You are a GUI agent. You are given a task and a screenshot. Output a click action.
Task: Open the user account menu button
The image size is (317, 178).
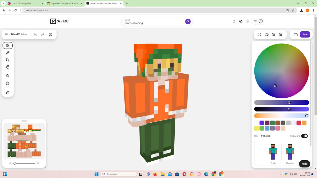point(258,21)
